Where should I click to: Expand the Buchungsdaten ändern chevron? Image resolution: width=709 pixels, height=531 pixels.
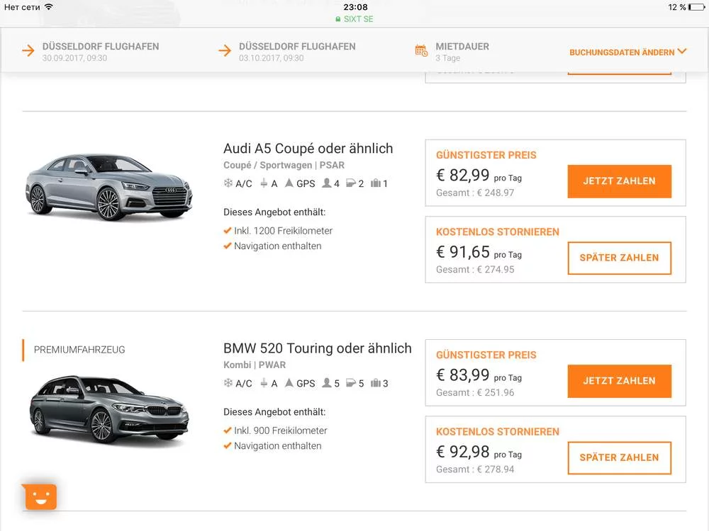click(682, 51)
